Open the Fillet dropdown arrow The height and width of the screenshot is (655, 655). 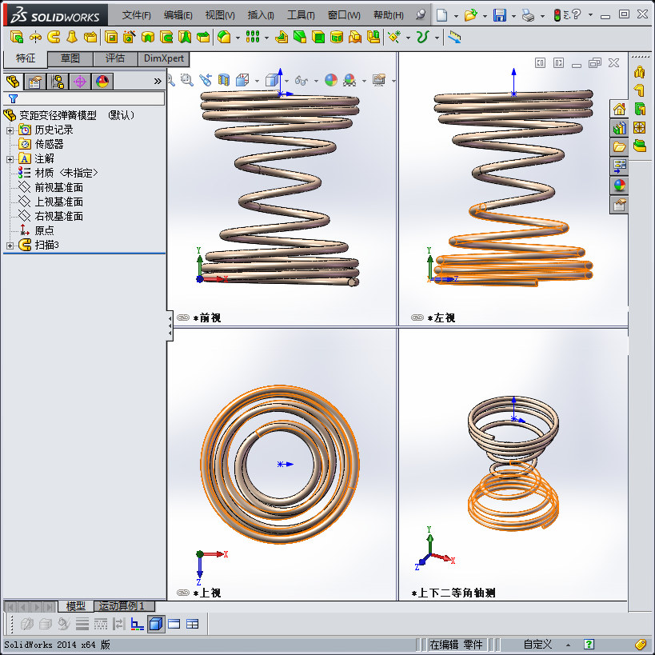coord(238,38)
